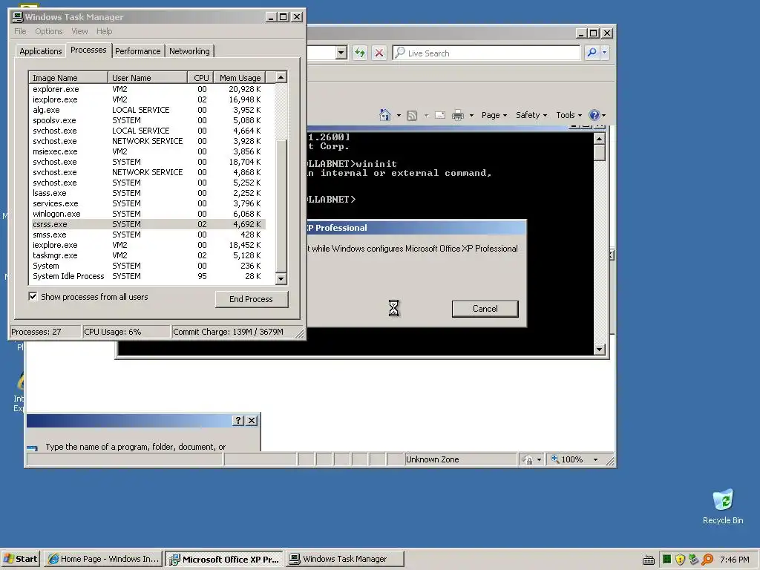Viewport: 760px width, 570px height.
Task: Close the Run dialog with its X button
Action: tap(252, 420)
